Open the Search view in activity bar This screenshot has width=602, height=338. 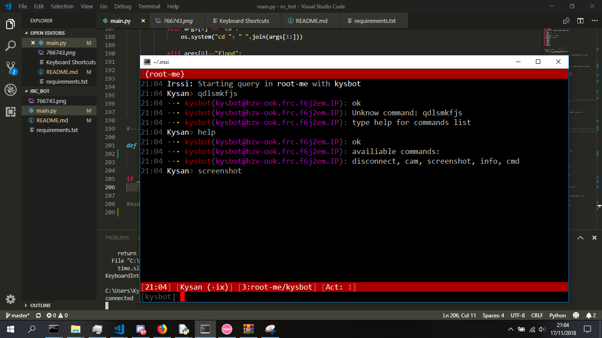(x=11, y=46)
